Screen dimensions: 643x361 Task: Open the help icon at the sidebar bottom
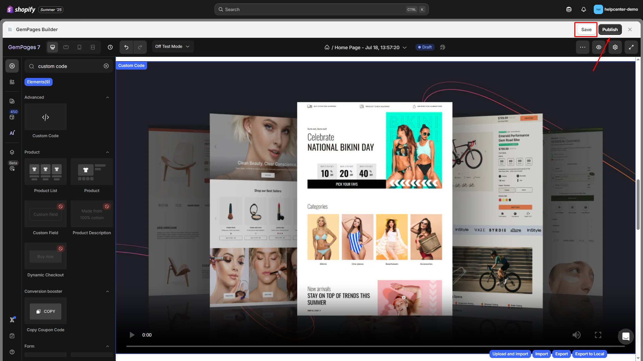(12, 352)
